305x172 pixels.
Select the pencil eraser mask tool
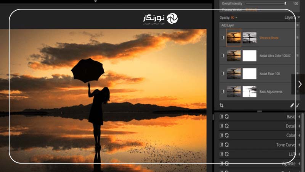click(x=292, y=105)
